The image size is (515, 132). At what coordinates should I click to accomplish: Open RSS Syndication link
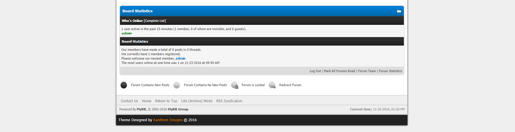tap(229, 101)
